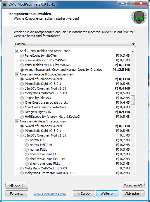Click the green skull logo image
The height and width of the screenshot is (202, 150).
(x=139, y=17)
